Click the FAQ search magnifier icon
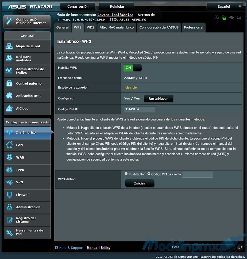Viewport: 247px width, 259px height. 240,247
